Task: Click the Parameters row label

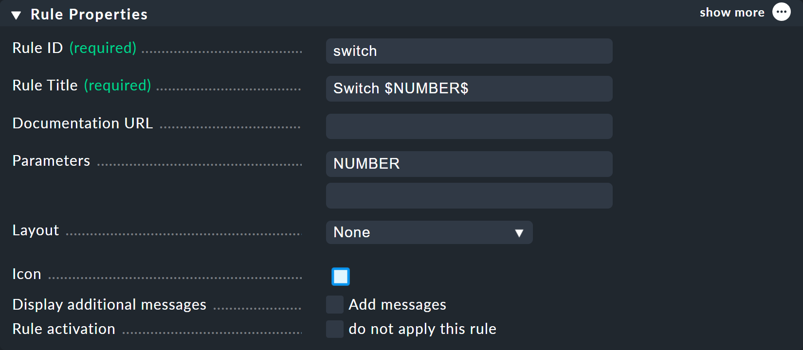Action: pos(51,160)
